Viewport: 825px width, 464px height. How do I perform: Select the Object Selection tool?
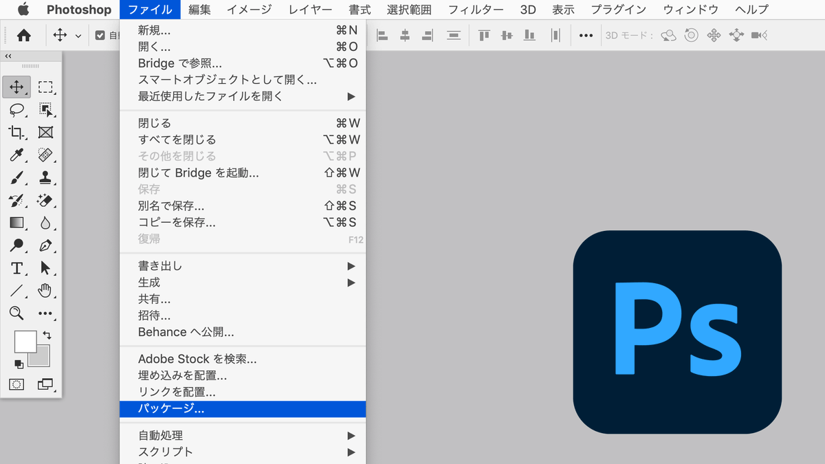45,110
